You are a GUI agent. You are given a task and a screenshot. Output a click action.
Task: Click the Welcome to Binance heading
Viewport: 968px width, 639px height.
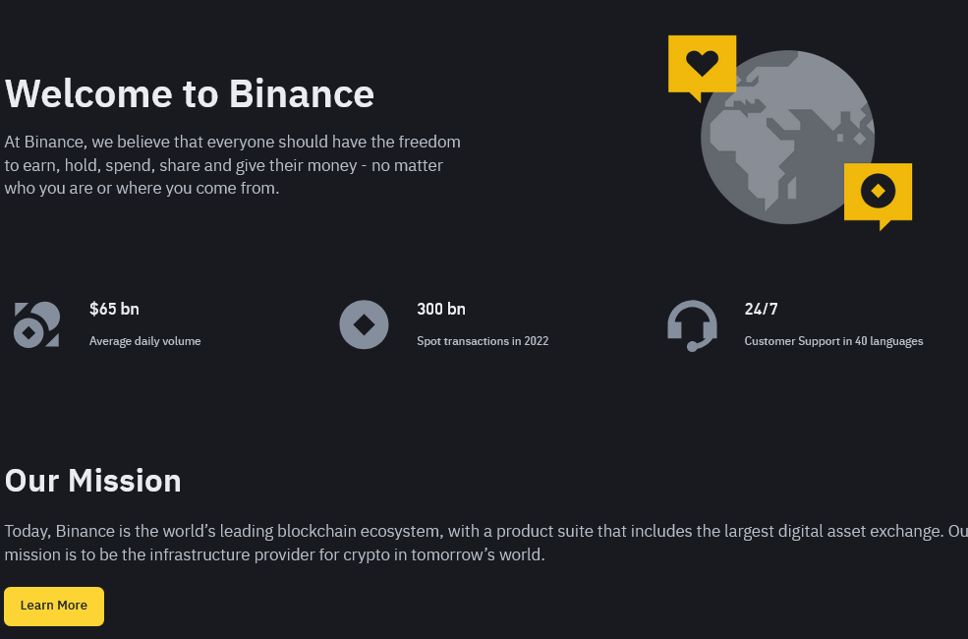tap(190, 93)
